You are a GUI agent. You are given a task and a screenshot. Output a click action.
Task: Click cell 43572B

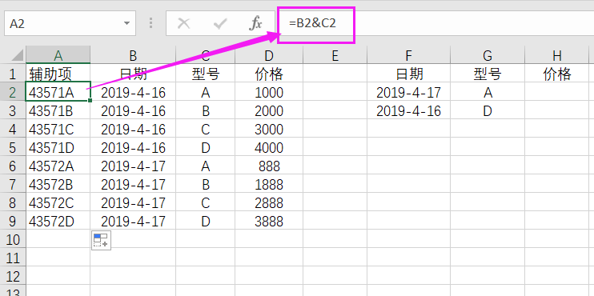point(58,184)
